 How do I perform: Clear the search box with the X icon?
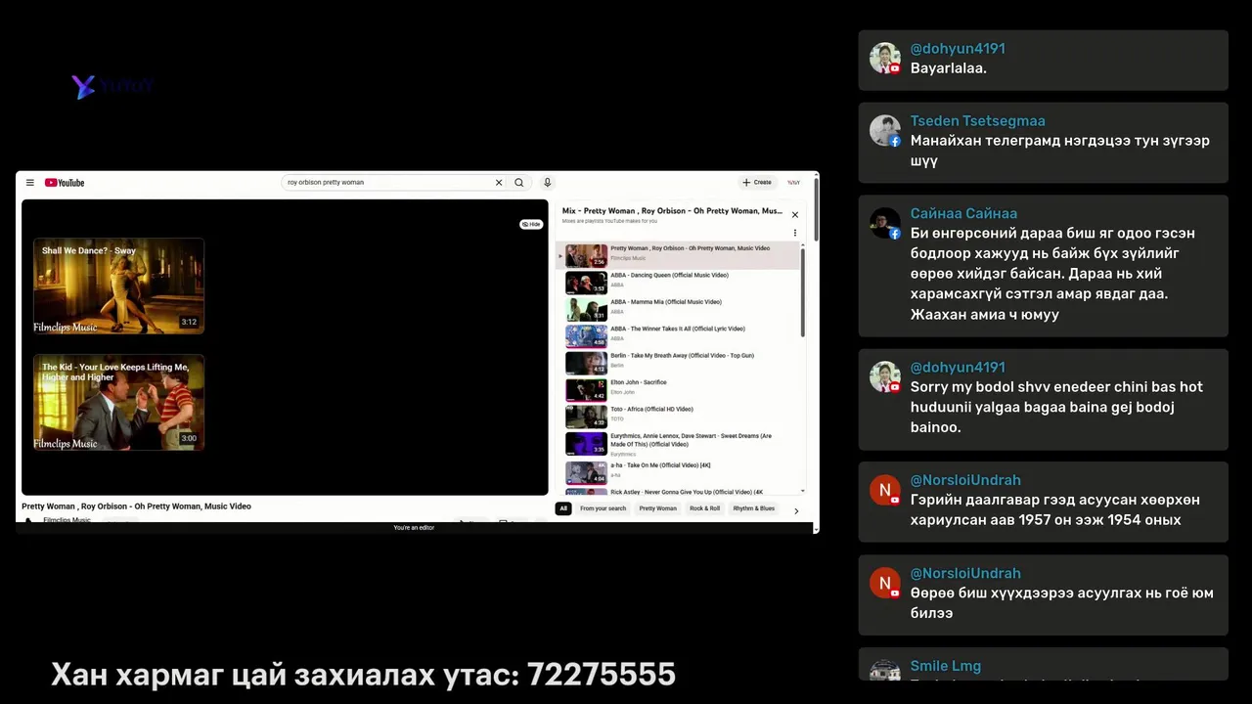tap(499, 183)
